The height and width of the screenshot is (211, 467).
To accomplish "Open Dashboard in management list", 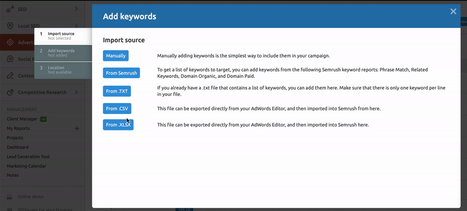I will [x=18, y=147].
